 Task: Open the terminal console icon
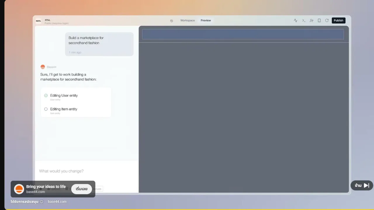click(x=304, y=20)
